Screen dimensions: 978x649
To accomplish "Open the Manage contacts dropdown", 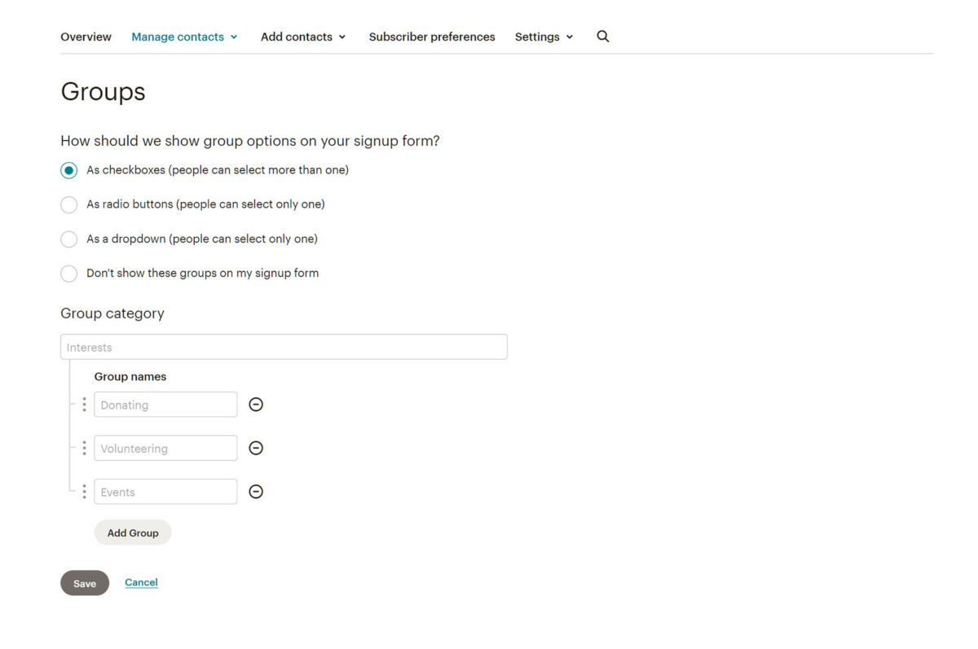I will pyautogui.click(x=178, y=36).
